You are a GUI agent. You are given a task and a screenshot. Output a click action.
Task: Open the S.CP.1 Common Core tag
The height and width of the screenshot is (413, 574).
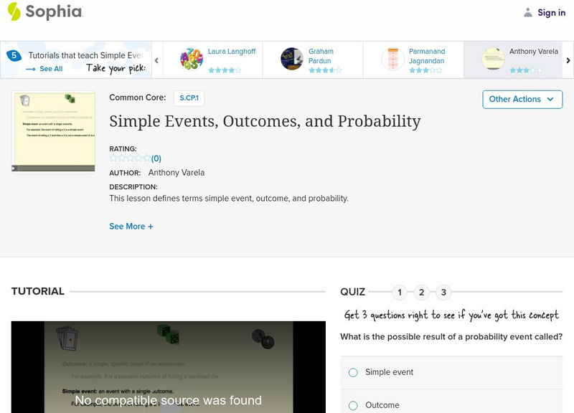189,98
